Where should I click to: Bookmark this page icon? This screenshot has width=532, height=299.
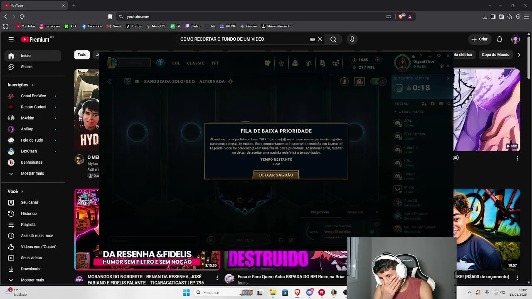coord(110,17)
